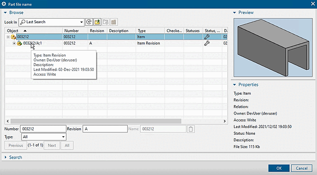Click the Back arrow icon next to Look In
This screenshot has width=317, height=175.
tap(89, 22)
